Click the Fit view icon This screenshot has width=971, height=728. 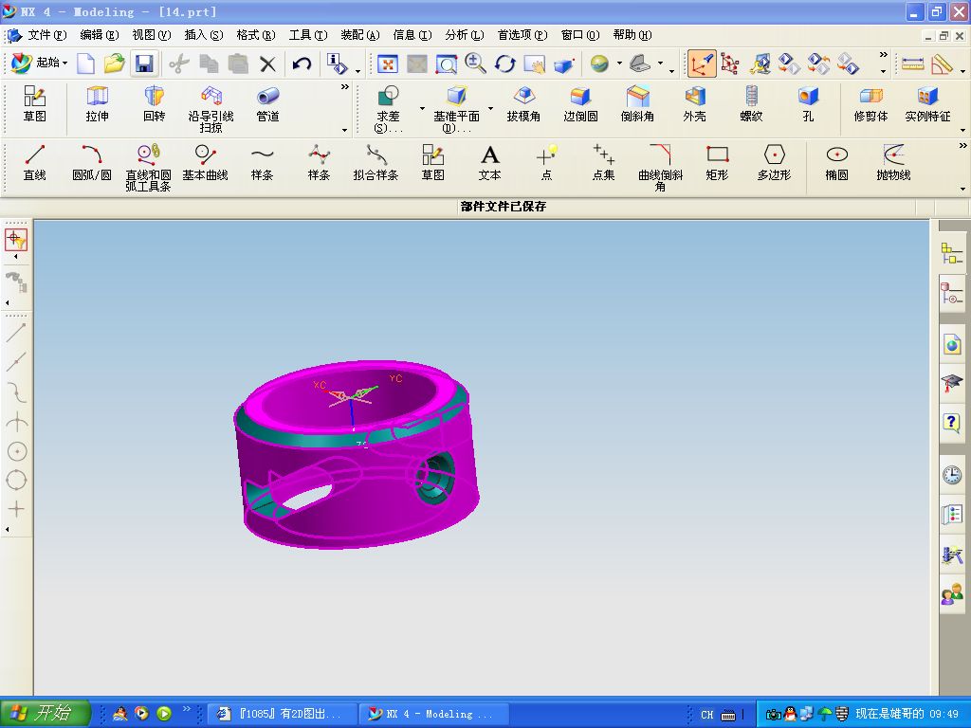click(388, 64)
